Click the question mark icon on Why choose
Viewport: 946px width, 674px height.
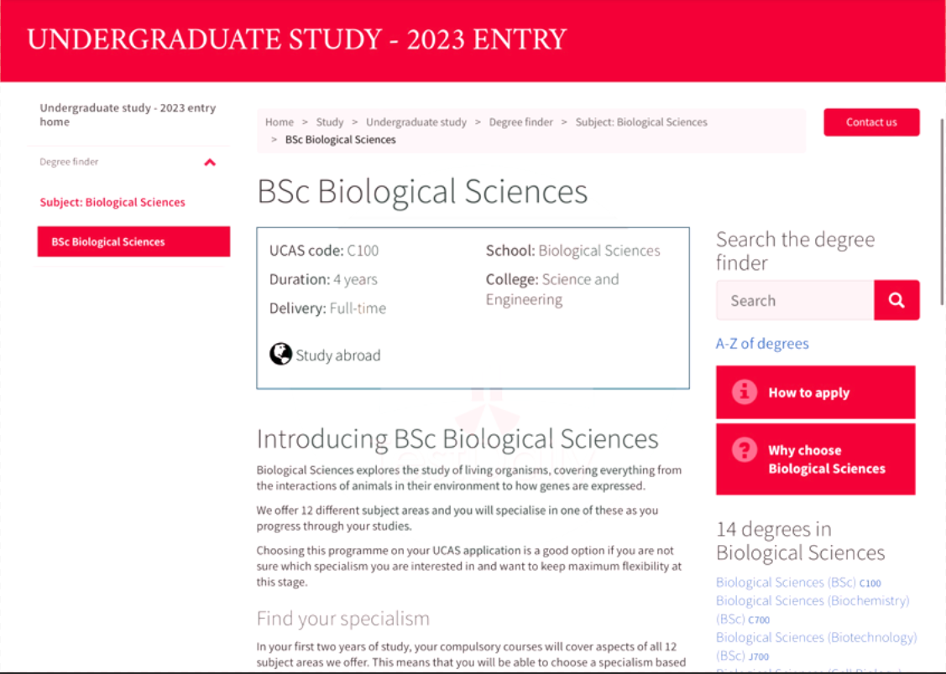745,450
